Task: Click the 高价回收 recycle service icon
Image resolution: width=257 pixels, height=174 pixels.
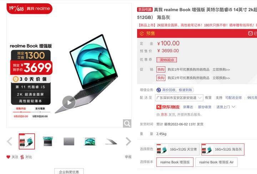Action: (x=158, y=90)
